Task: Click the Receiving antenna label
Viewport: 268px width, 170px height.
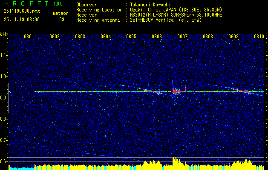Action: [x=98, y=20]
